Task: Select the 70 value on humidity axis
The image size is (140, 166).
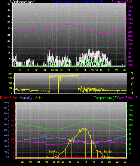Action: click(x=5, y=119)
